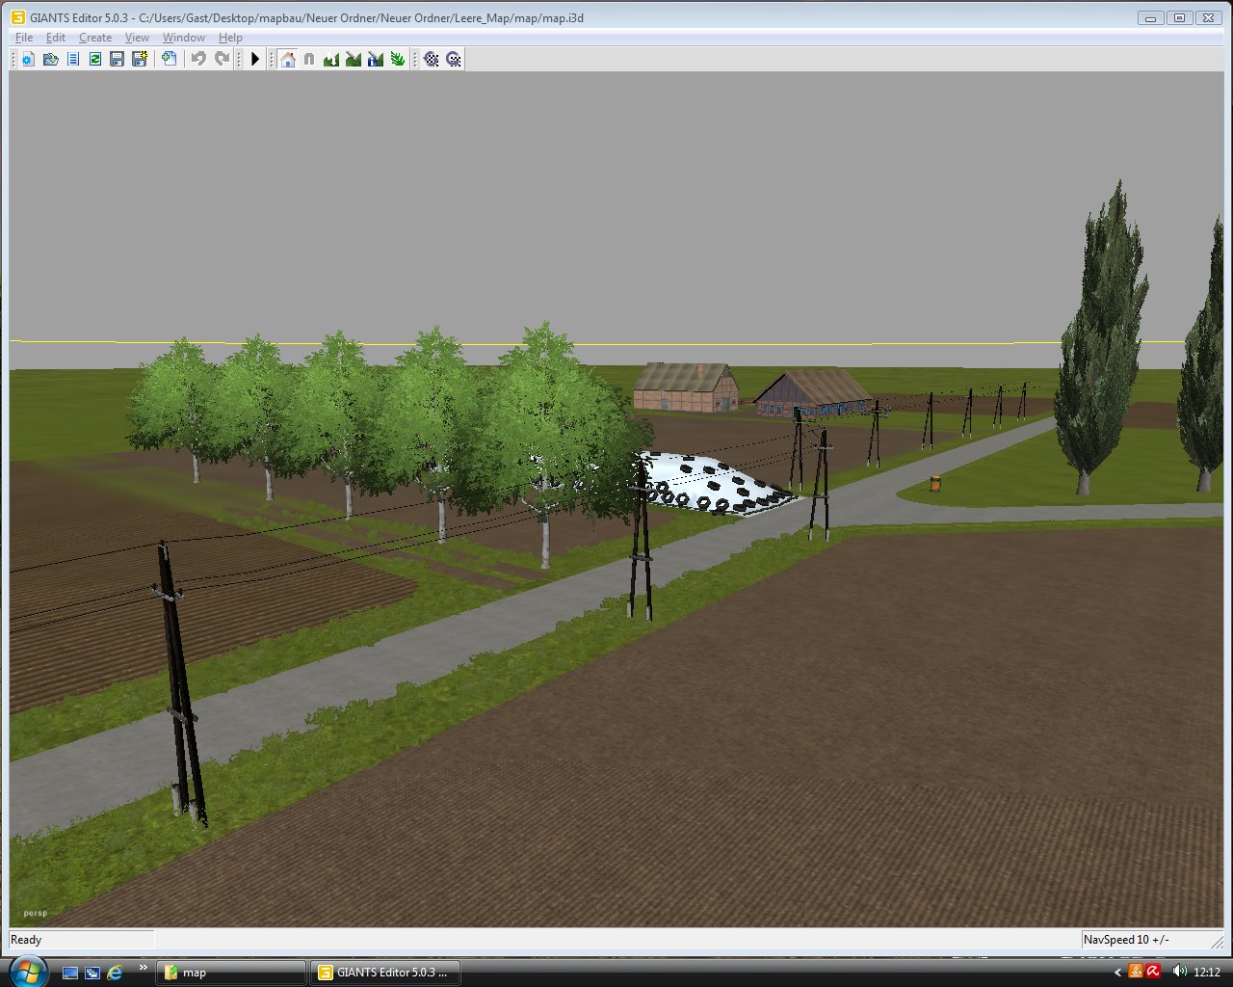This screenshot has height=987, width=1233.
Task: Click the Save As floppy icon with star
Action: click(x=140, y=60)
